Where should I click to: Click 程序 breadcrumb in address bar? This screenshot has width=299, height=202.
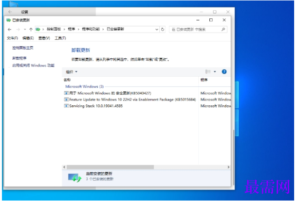pos(72,29)
